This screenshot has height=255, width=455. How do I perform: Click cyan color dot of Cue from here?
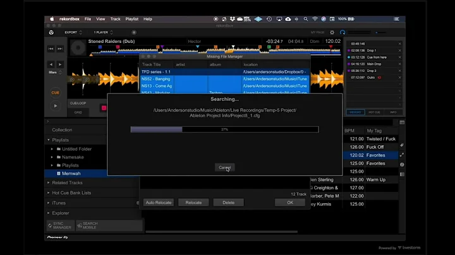[x=349, y=57]
